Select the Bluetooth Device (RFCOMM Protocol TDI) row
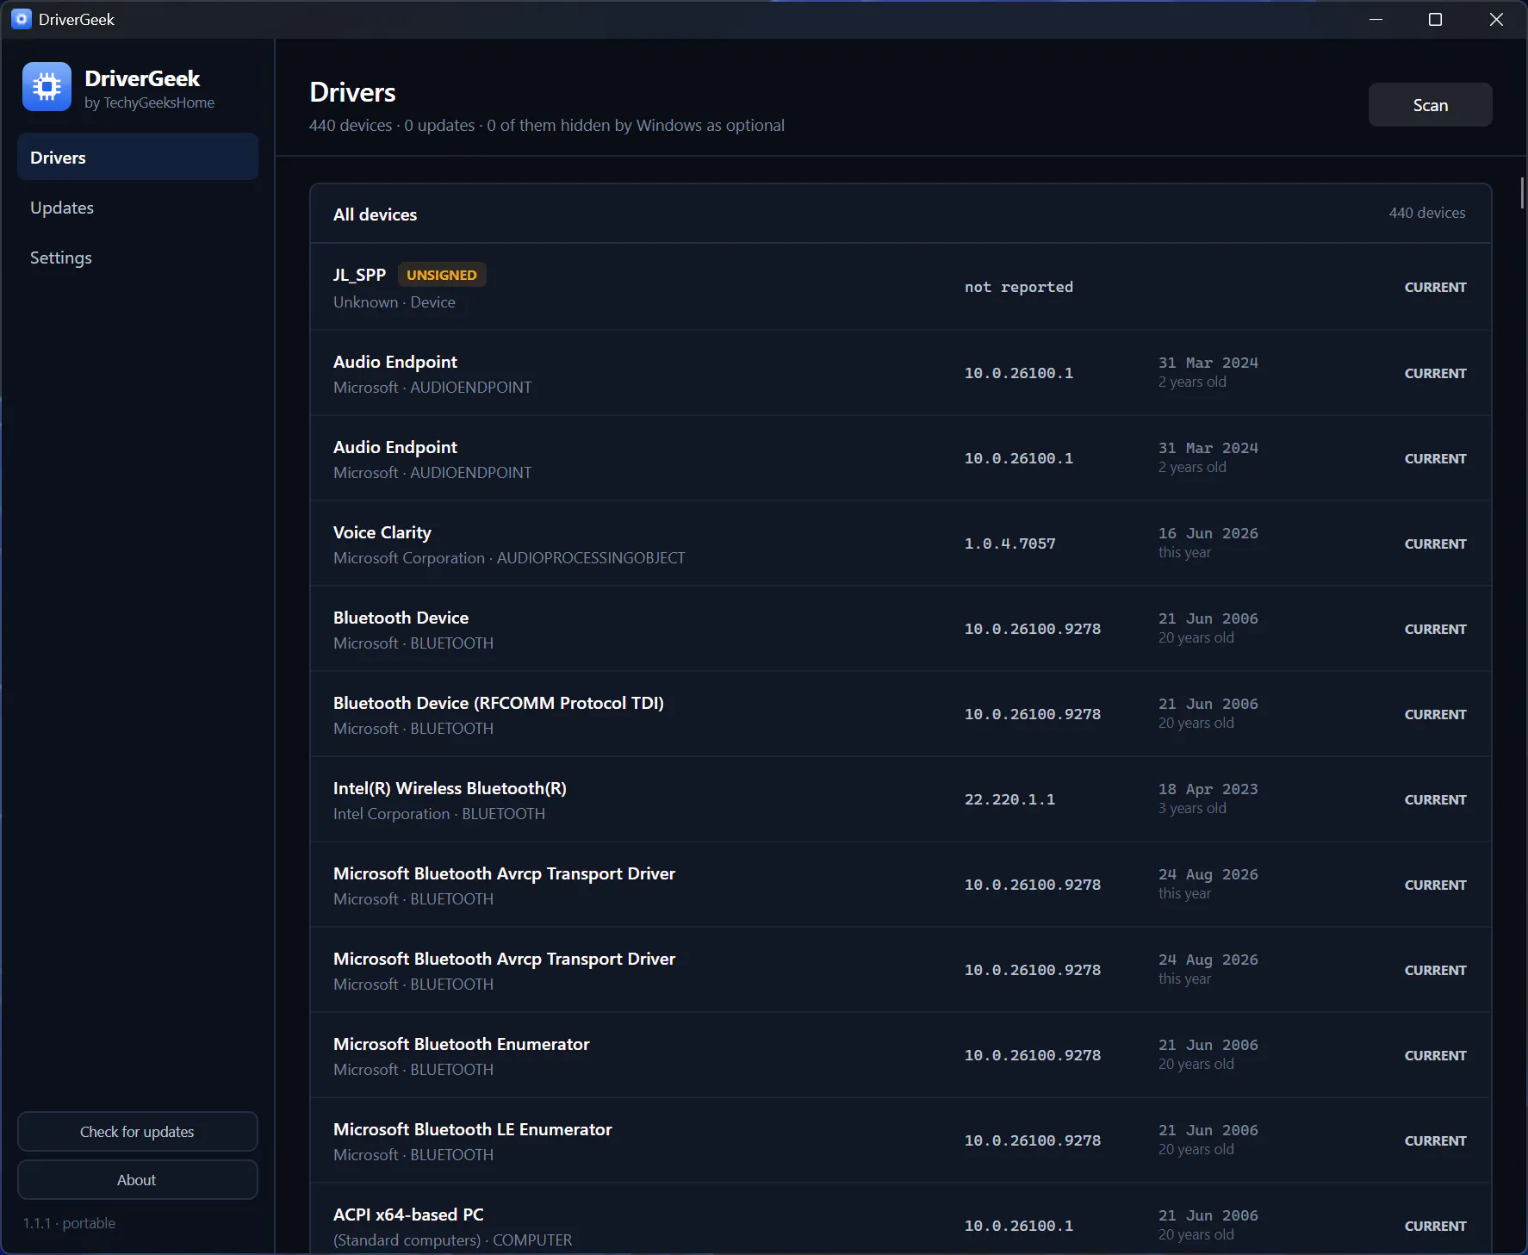1528x1255 pixels. point(900,715)
